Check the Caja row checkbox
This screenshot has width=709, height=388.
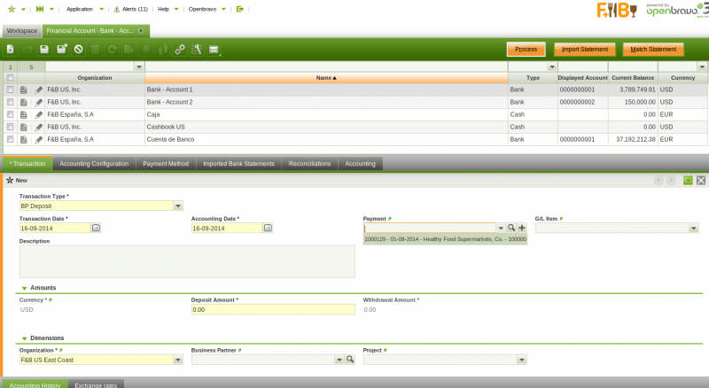point(10,115)
